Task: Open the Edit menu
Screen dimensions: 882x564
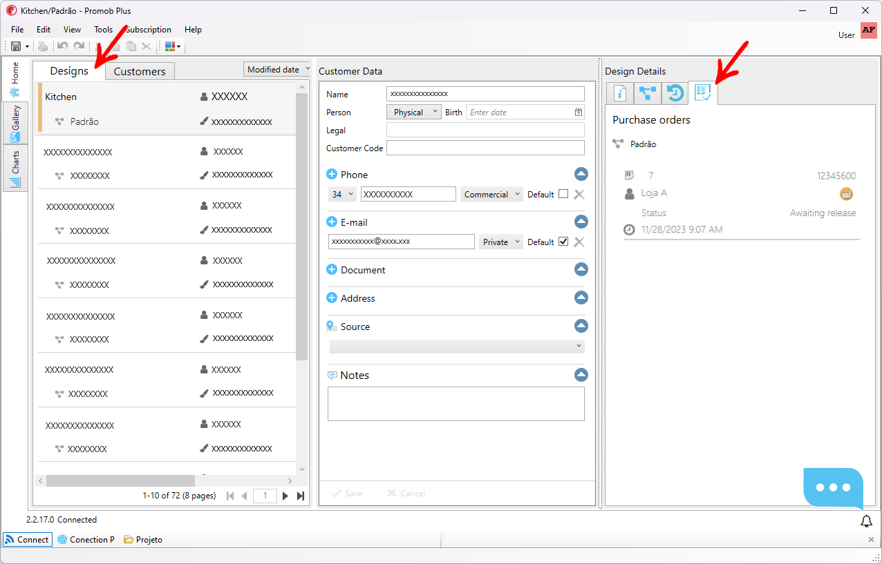Action: point(44,30)
